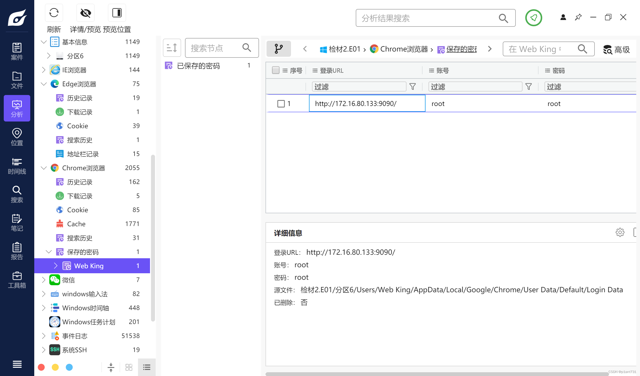Check the row 1 checkbox

(x=281, y=104)
